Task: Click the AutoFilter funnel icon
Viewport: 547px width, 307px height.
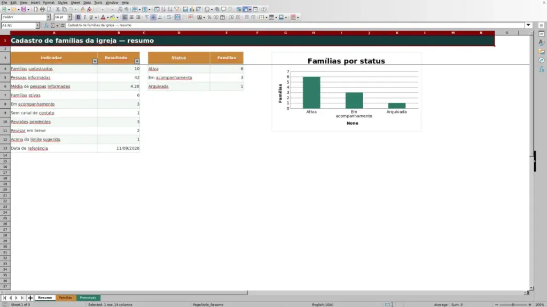Action: coord(177,10)
